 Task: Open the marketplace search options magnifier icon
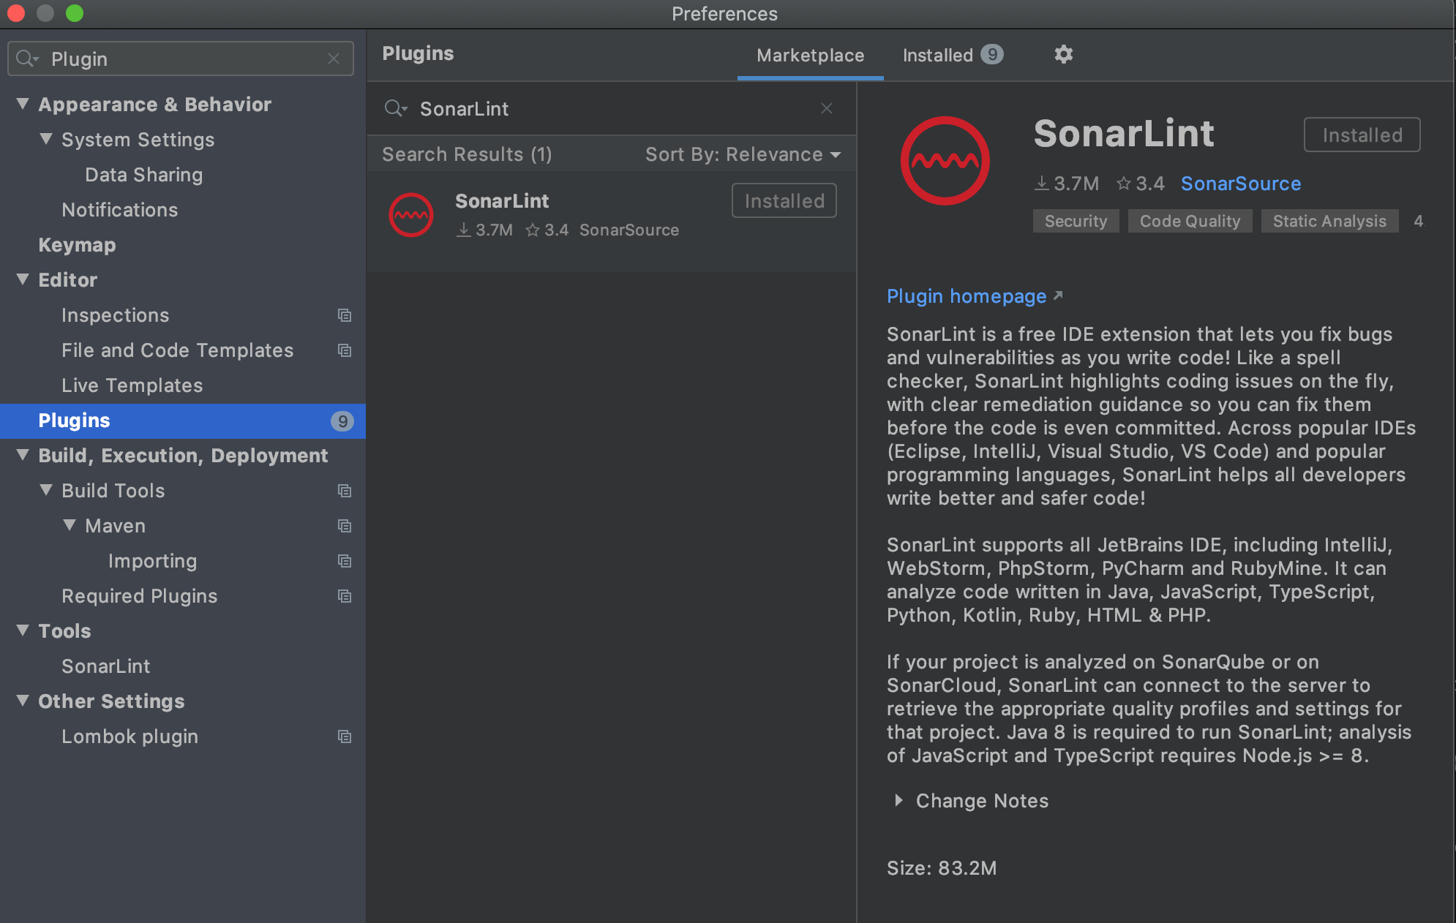click(x=395, y=108)
